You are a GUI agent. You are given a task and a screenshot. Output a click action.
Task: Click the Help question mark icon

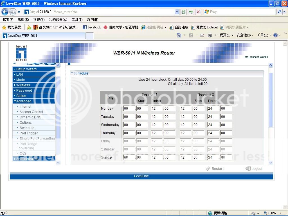276,35
